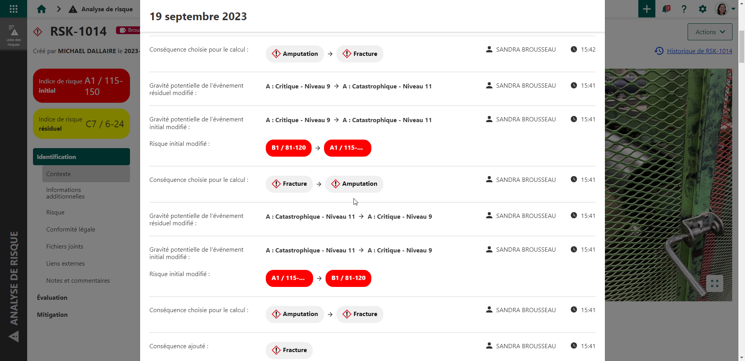The width and height of the screenshot is (745, 361).
Task: Click the 19 septembre 2023 heading
Action: tap(198, 16)
